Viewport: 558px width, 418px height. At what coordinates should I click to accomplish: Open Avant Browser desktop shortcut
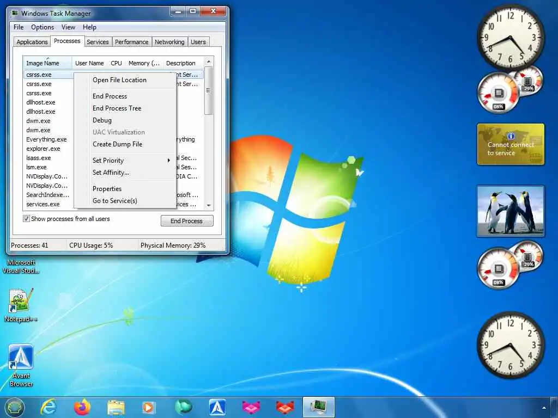click(21, 366)
